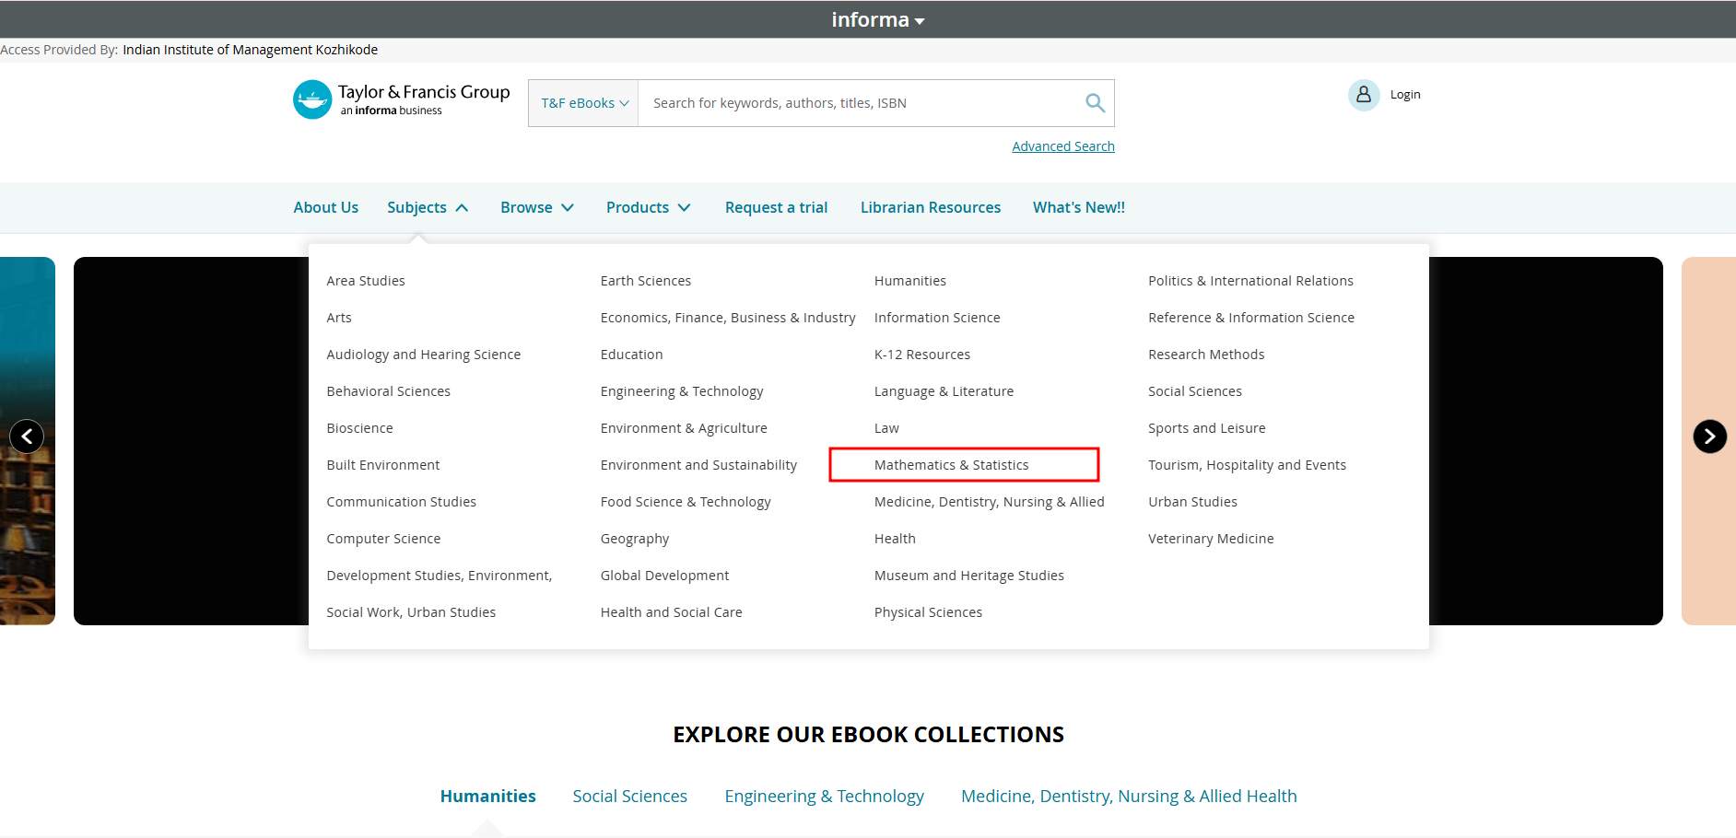Image resolution: width=1736 pixels, height=838 pixels.
Task: Expand the Browse menu
Action: click(537, 208)
